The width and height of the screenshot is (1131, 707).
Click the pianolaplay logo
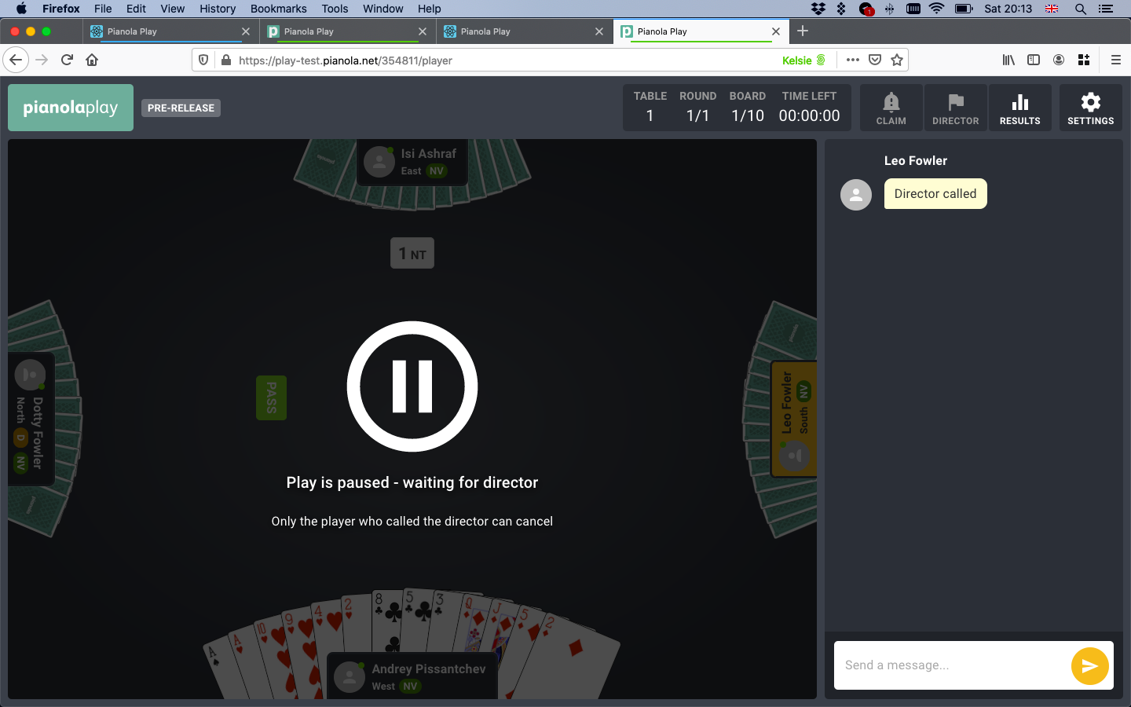point(71,108)
